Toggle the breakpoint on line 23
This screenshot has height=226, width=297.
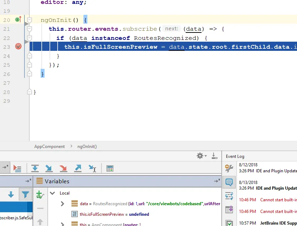point(18,46)
